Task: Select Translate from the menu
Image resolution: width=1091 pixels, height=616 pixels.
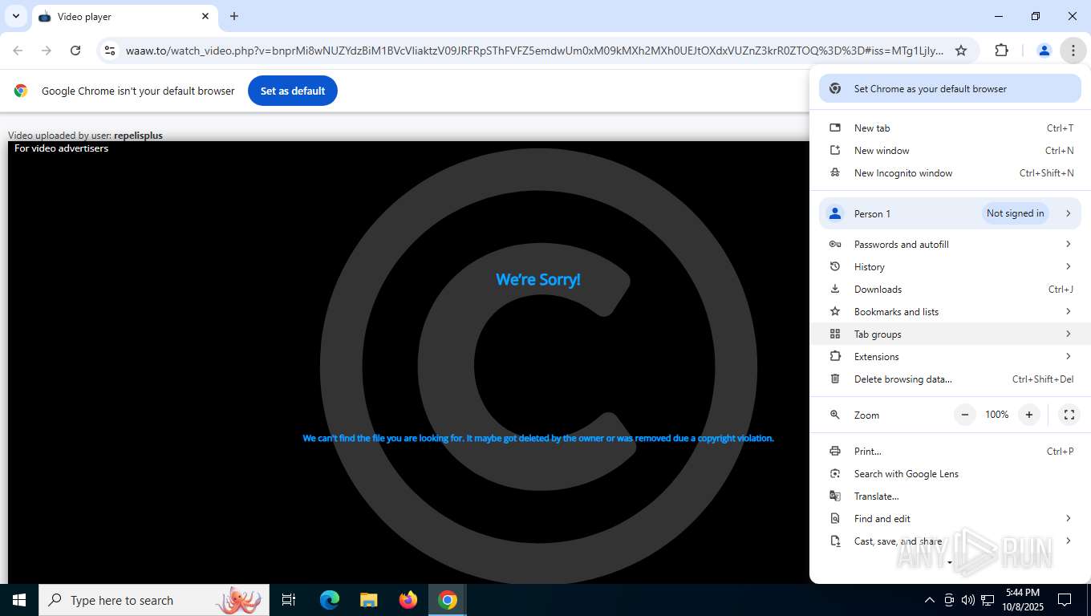Action: [950, 496]
